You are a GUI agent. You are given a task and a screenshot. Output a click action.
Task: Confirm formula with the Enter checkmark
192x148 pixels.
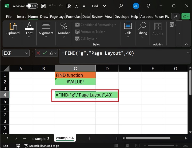tap(45, 53)
